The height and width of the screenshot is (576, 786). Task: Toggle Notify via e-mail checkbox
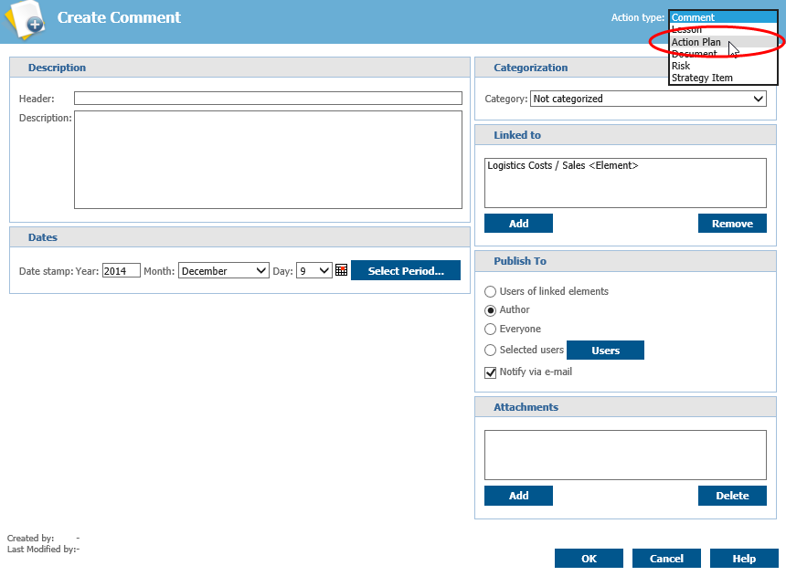[x=491, y=372]
